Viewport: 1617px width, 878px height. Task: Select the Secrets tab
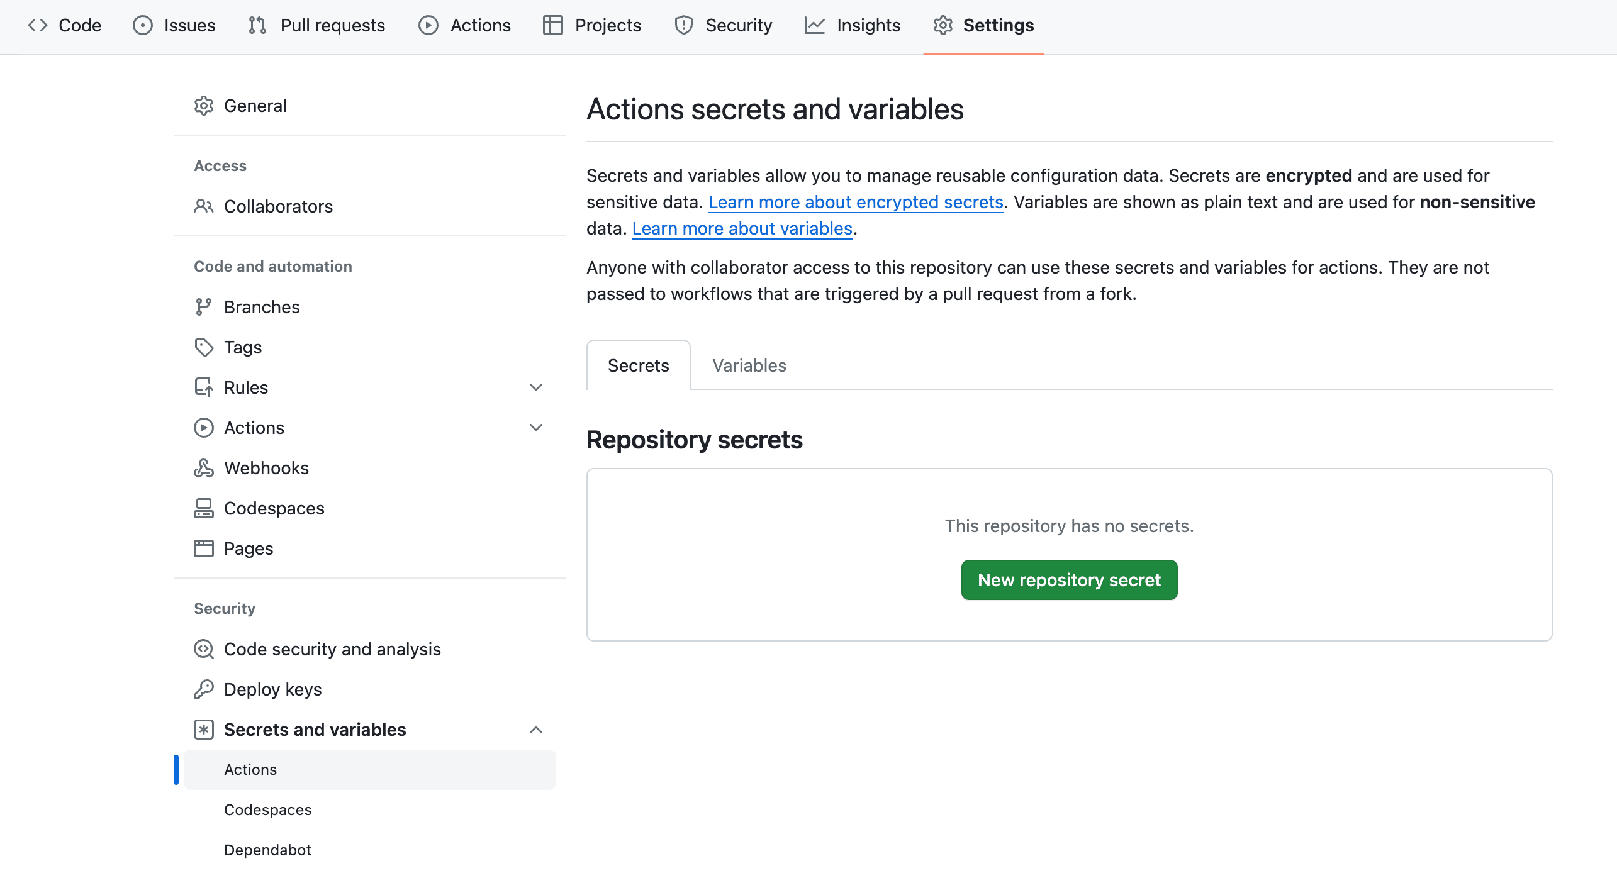[x=638, y=365]
